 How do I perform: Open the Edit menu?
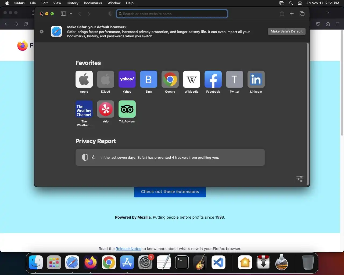(45, 3)
